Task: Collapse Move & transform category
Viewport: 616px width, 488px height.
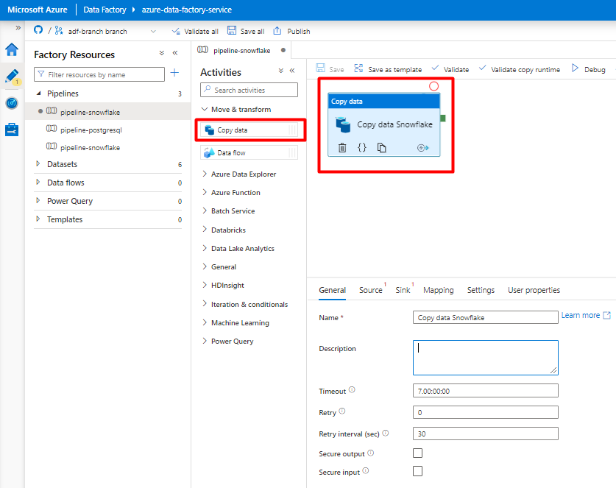Action: tap(205, 109)
